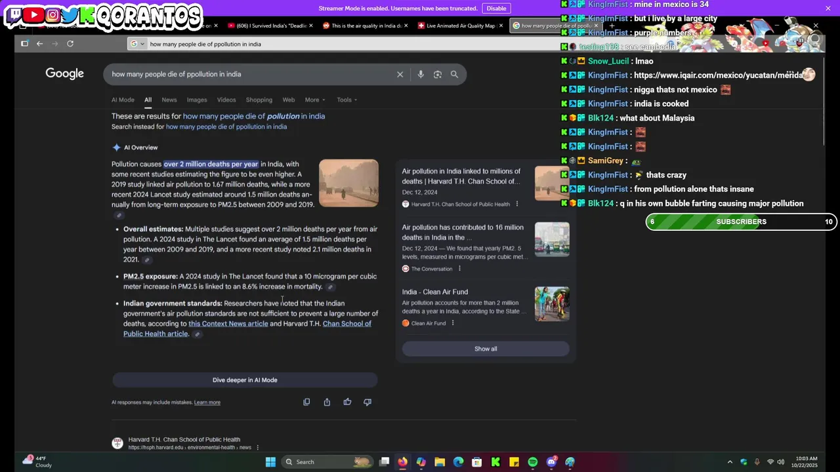Screen dimensions: 840x472
Task: Click Show all sources
Action: coord(486,349)
